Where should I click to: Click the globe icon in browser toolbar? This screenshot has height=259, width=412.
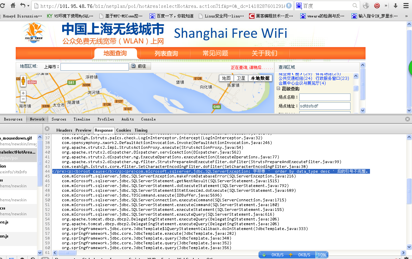366,6
